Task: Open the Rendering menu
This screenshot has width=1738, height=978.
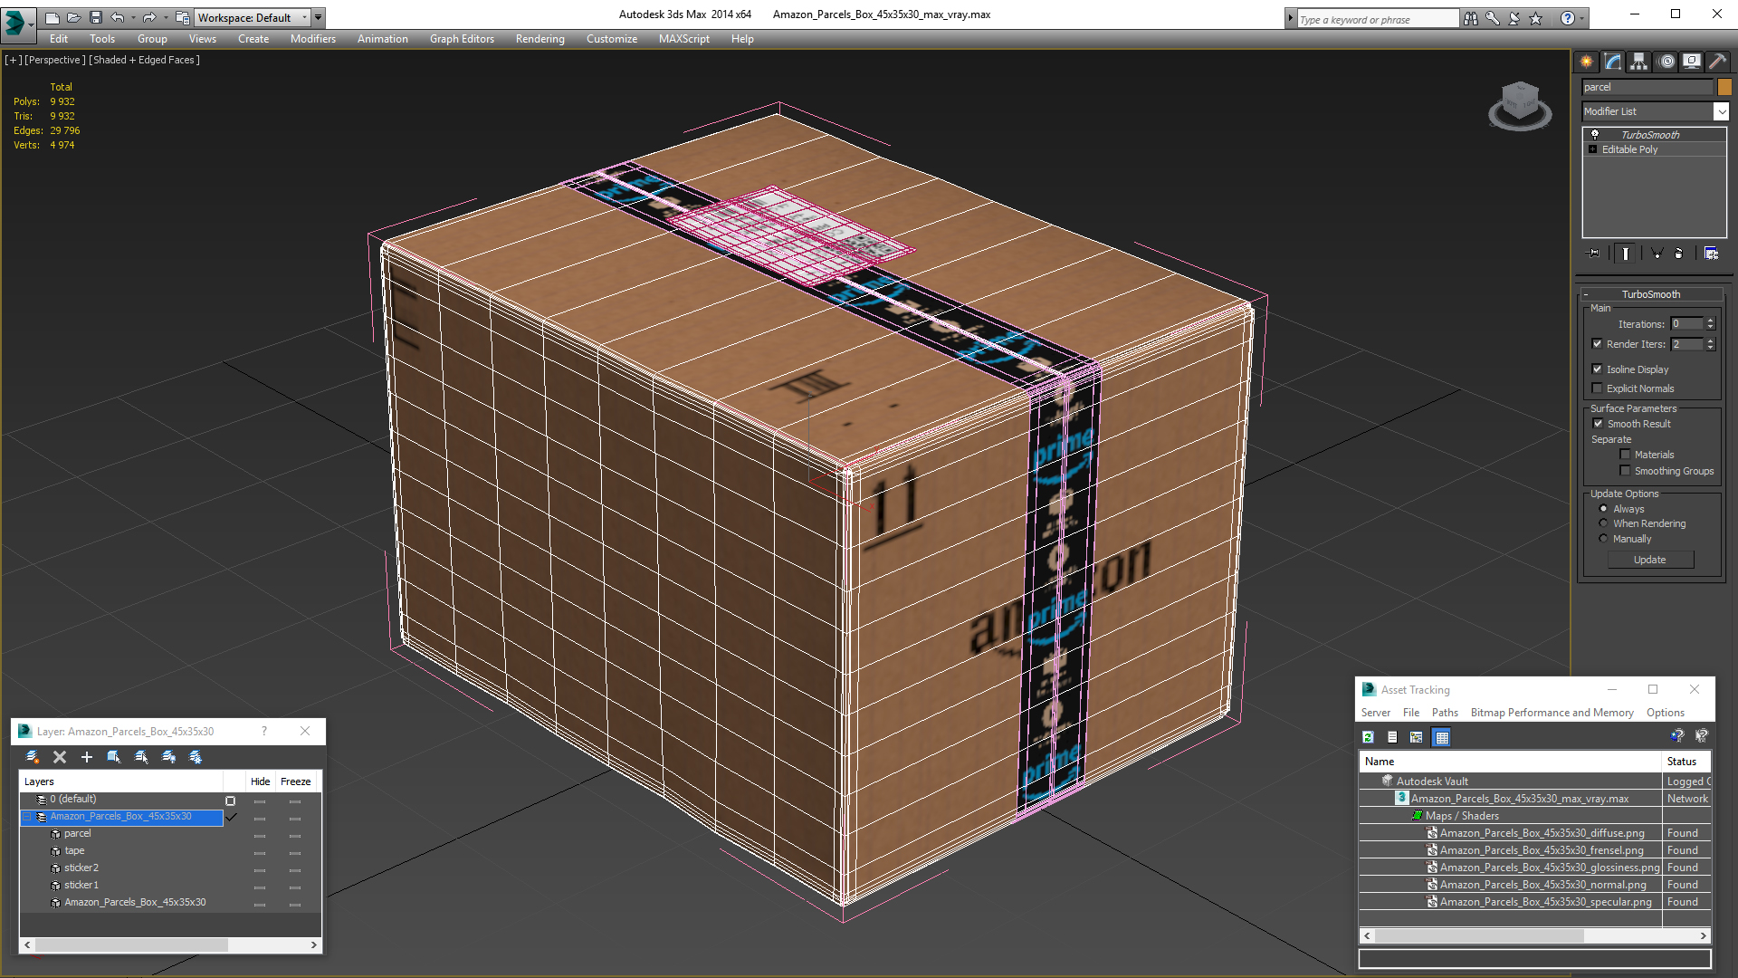Action: pyautogui.click(x=540, y=39)
